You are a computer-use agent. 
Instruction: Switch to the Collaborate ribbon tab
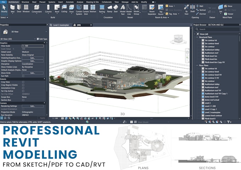(107, 2)
